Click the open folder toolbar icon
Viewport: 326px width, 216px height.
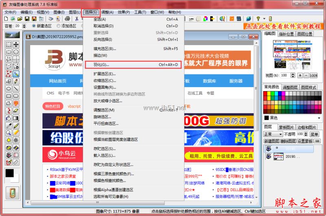pyautogui.click(x=20, y=19)
